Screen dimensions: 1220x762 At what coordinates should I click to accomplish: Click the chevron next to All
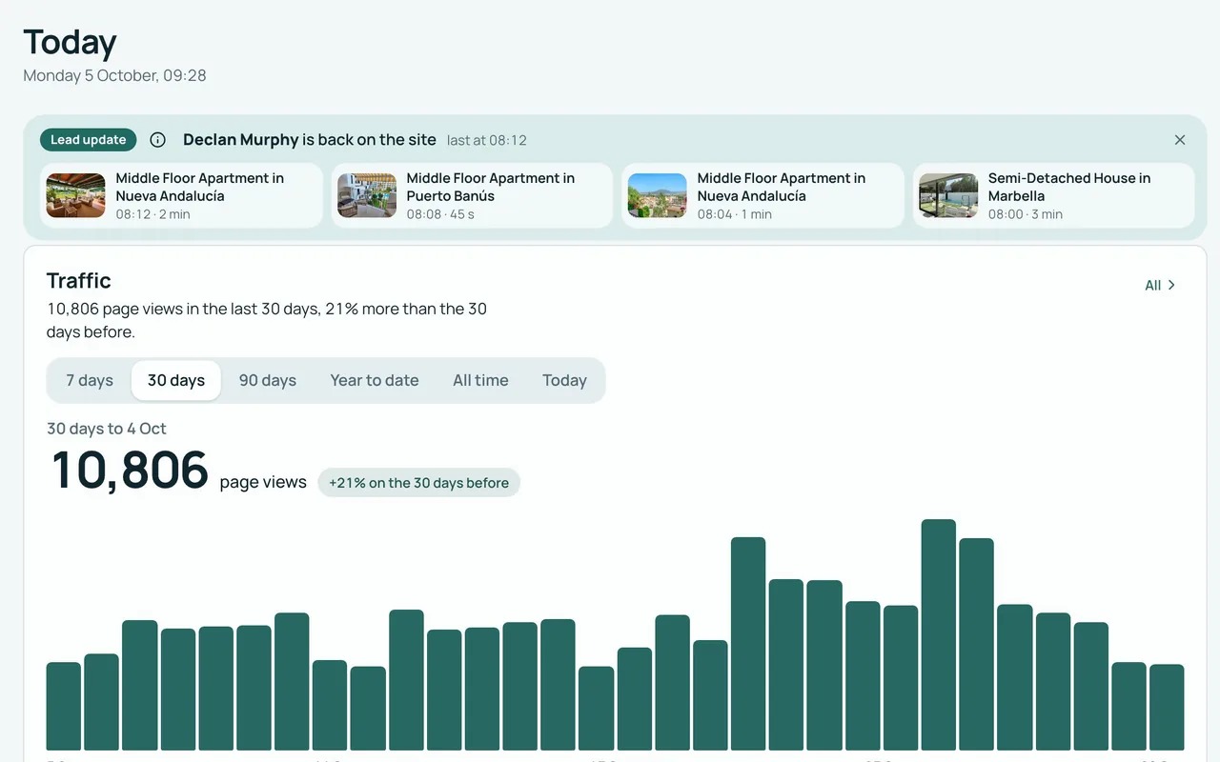point(1172,285)
